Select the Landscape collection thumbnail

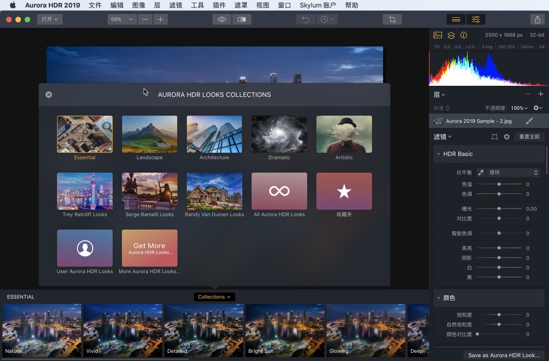[x=150, y=134]
